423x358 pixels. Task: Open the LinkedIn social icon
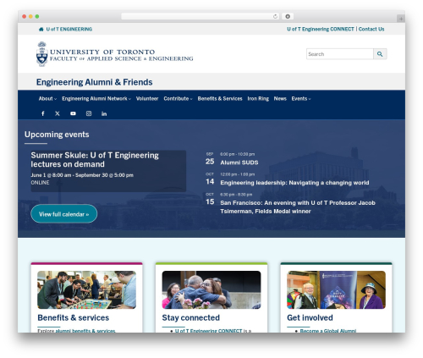tap(104, 113)
